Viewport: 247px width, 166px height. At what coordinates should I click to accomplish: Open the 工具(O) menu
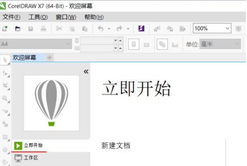[x=38, y=17]
